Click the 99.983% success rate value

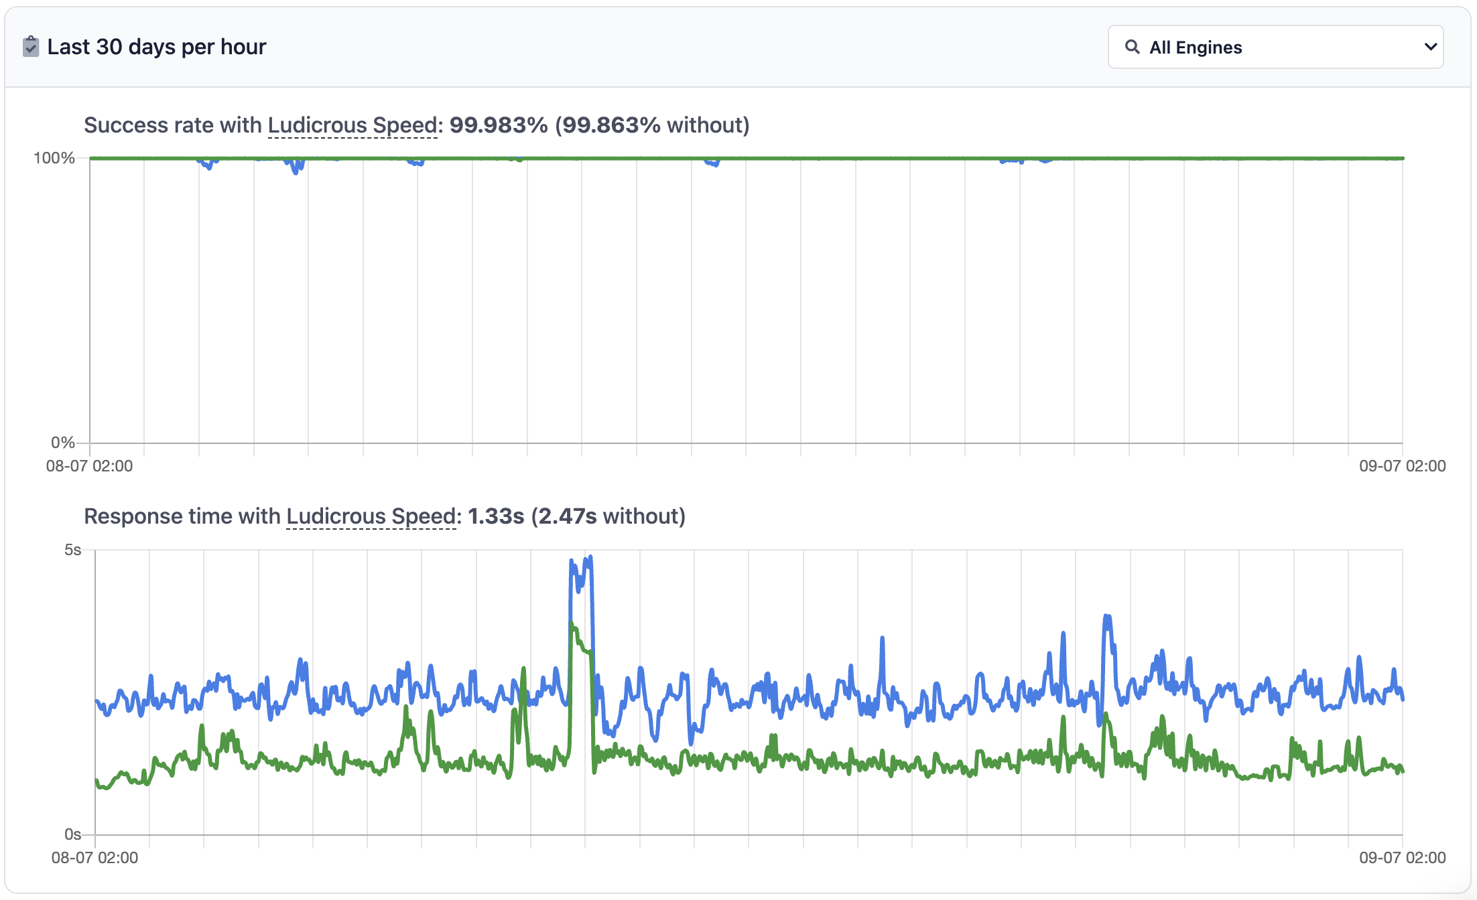click(499, 125)
